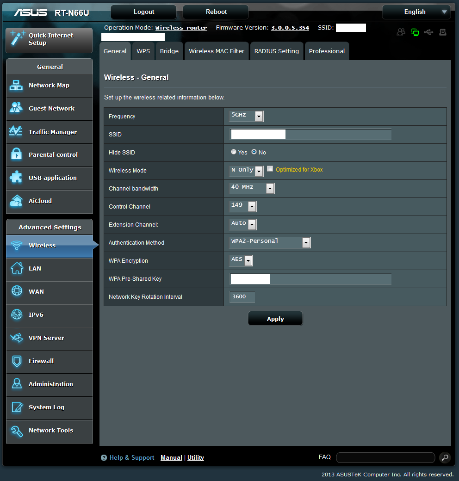Screen dimensions: 459x481
Task: Open Network Map via its icon
Action: [x=16, y=85]
